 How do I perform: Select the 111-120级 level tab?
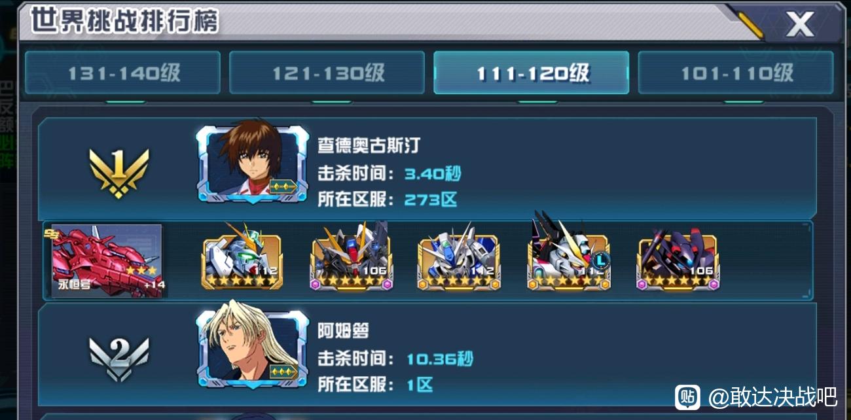(531, 73)
